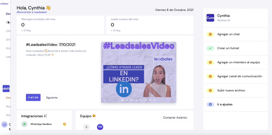Click the Hola, Cynthia greeting
Image resolution: width=272 pixels, height=135 pixels.
(x=34, y=8)
